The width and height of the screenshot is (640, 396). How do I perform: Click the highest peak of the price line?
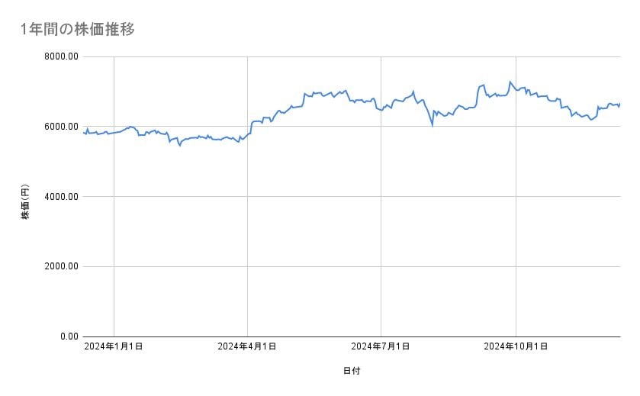click(x=510, y=82)
